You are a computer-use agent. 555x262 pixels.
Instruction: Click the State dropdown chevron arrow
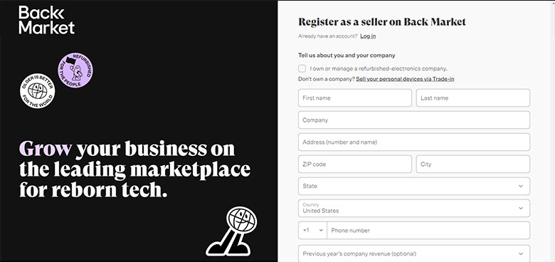point(521,187)
